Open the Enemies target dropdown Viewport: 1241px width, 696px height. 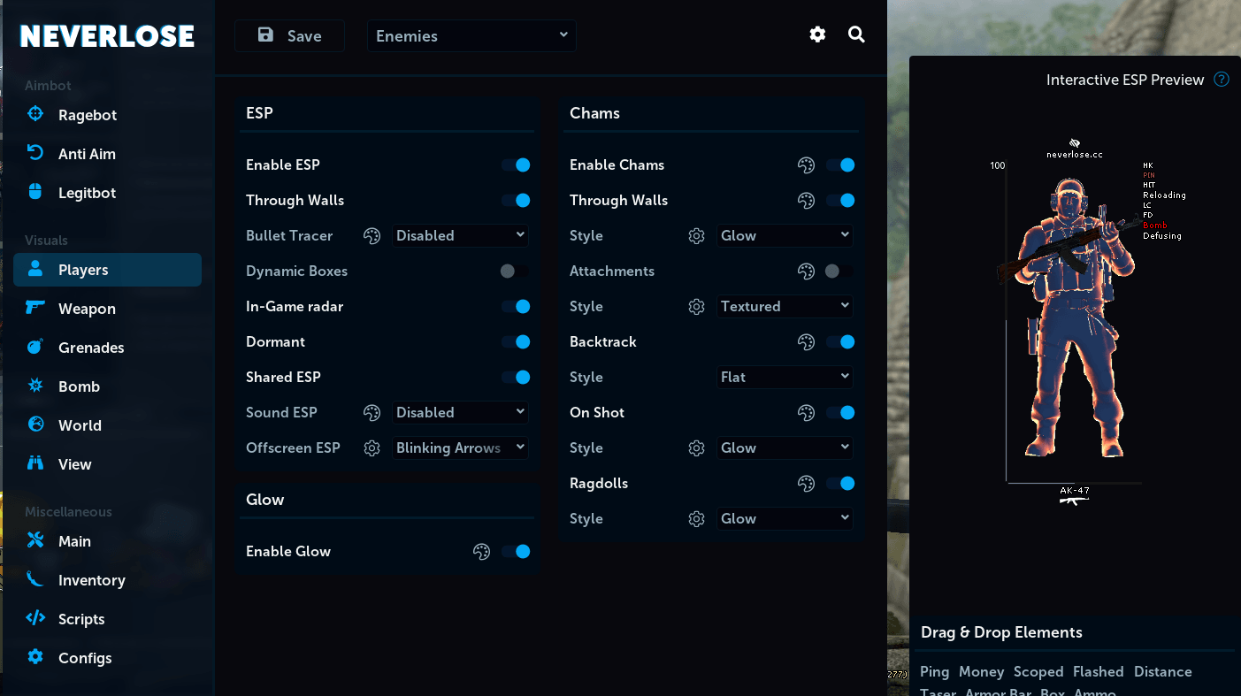pos(471,36)
